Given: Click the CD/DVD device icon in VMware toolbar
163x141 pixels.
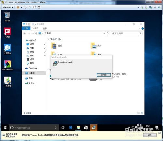Looking at the screenshot, I should click(x=146, y=8).
